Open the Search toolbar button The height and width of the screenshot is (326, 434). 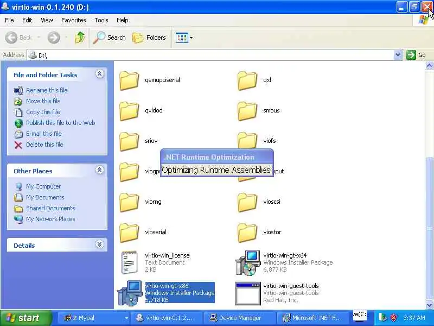[x=109, y=37]
